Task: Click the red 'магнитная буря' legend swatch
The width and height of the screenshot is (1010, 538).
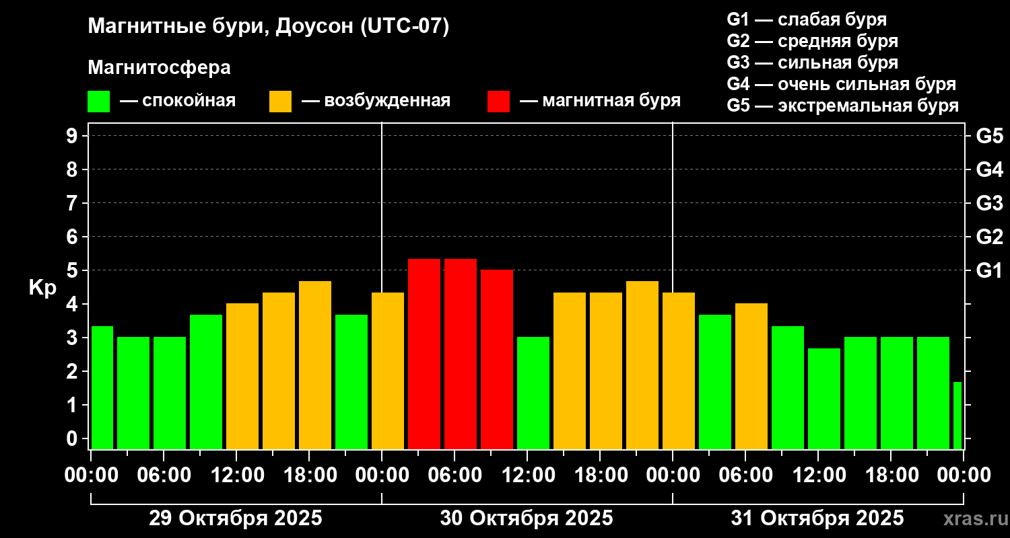Action: point(498,102)
